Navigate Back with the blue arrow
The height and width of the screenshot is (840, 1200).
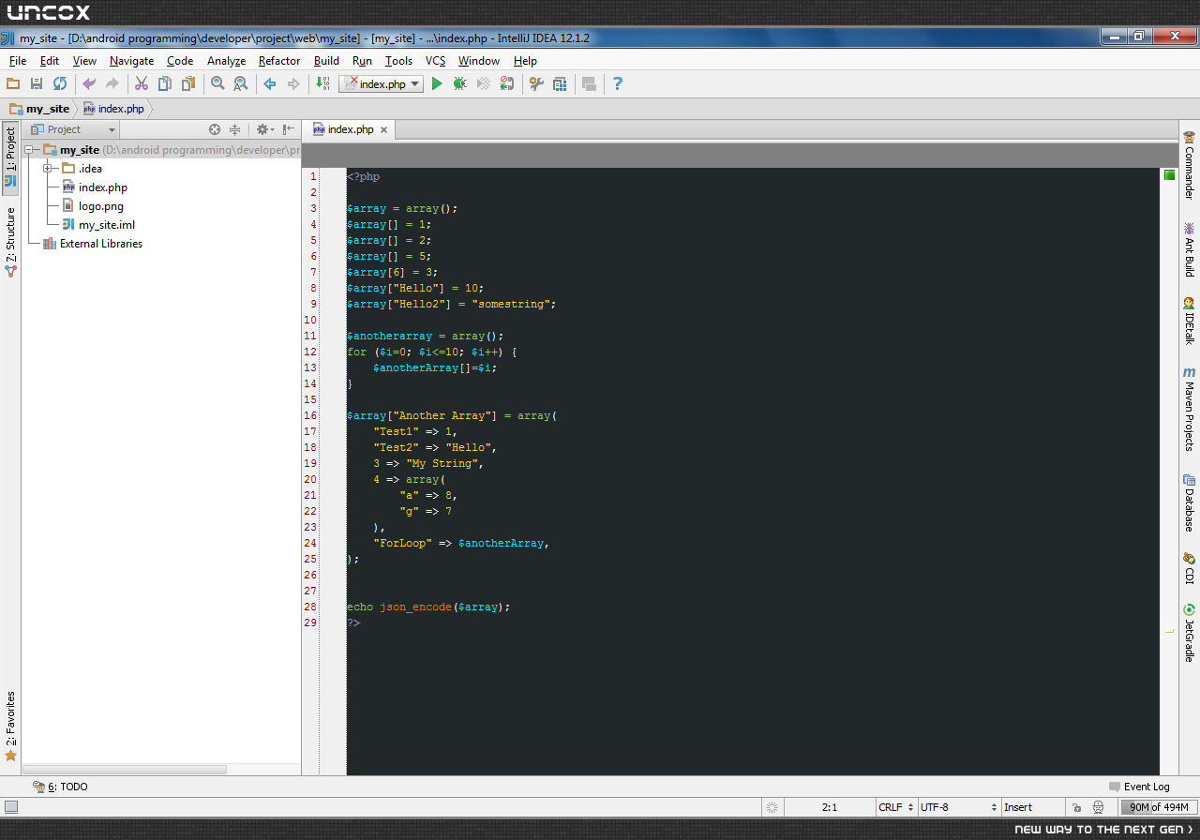(270, 84)
